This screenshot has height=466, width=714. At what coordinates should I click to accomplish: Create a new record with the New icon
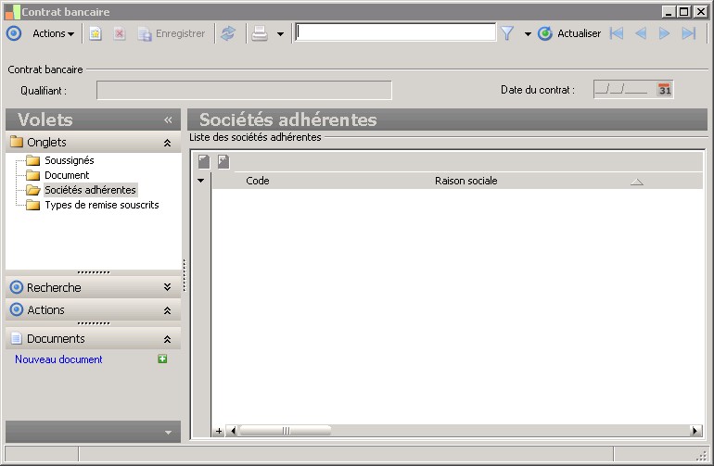click(x=96, y=33)
